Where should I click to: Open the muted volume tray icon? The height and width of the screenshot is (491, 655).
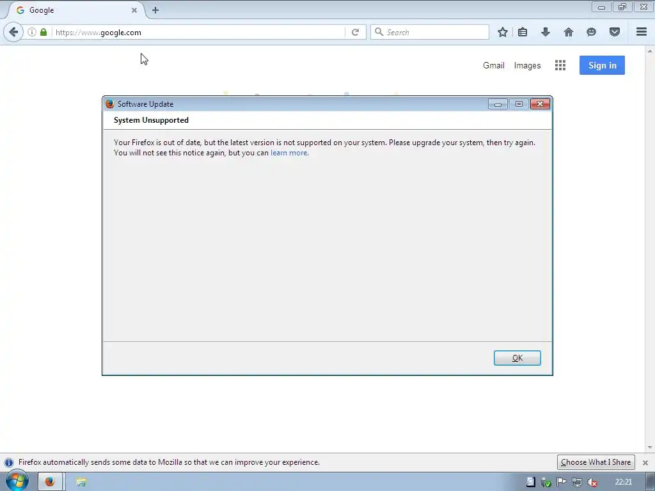[592, 482]
